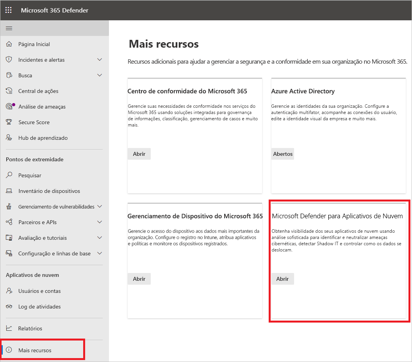The height and width of the screenshot is (362, 412).
Task: Click the Avaliação e tutoriais icon
Action: coord(9,238)
